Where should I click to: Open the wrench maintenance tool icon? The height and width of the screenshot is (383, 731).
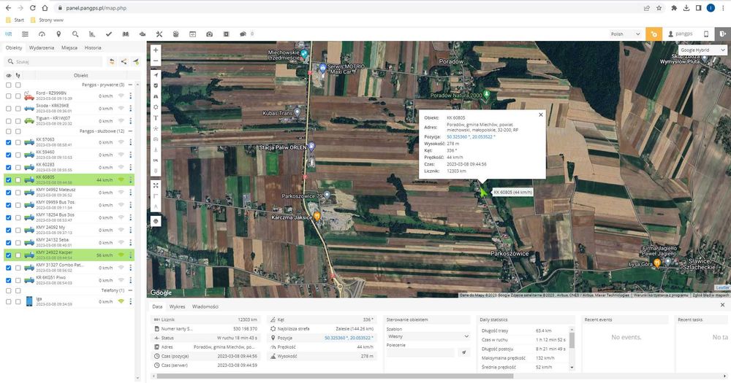pos(159,34)
